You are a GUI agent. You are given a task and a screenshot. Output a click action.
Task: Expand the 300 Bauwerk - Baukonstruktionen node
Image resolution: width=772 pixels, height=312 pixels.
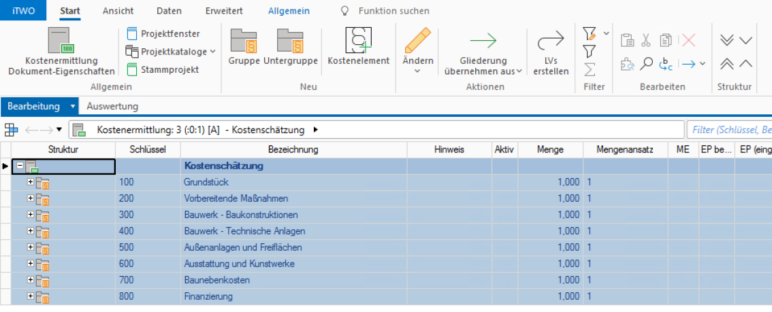[30, 215]
